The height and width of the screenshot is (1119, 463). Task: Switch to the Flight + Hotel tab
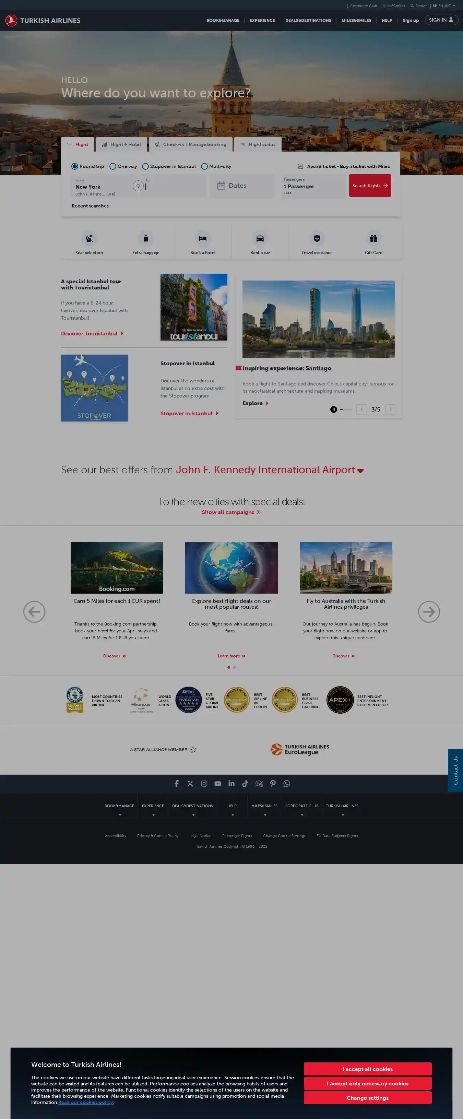(x=122, y=145)
